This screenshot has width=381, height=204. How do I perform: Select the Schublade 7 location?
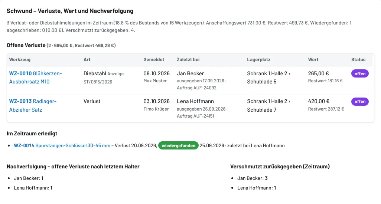pos(262,110)
